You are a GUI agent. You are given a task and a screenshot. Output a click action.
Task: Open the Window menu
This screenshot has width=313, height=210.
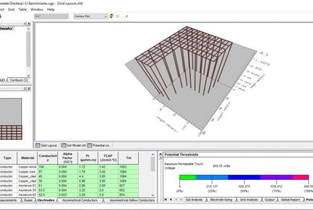coord(37,9)
